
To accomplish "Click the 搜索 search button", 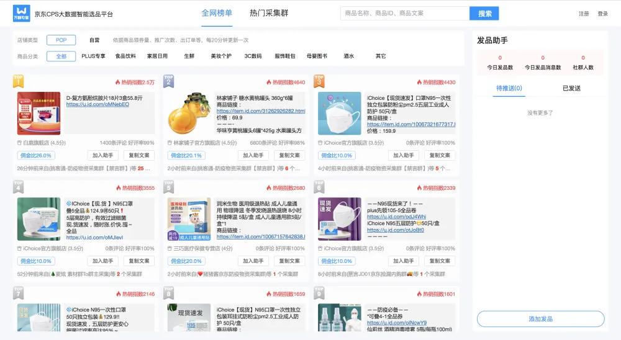I will point(484,14).
